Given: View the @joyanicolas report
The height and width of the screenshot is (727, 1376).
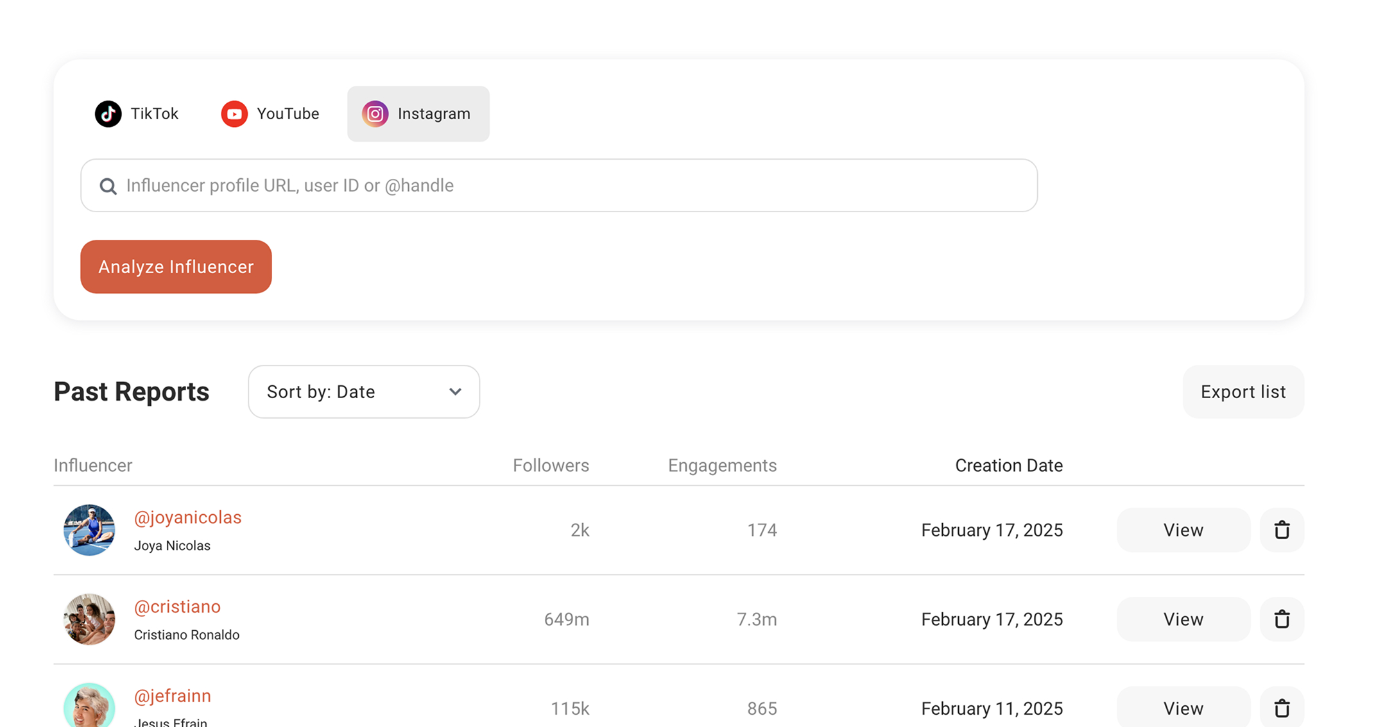Looking at the screenshot, I should (x=1183, y=530).
